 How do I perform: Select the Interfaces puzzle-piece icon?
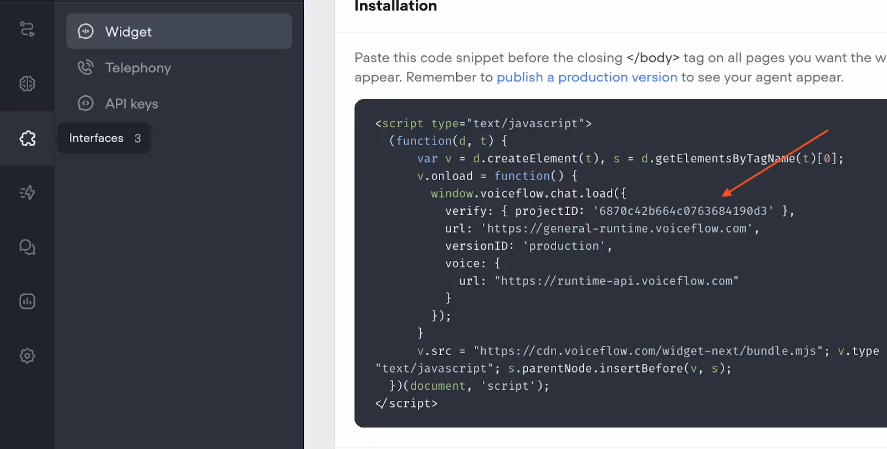coord(27,138)
